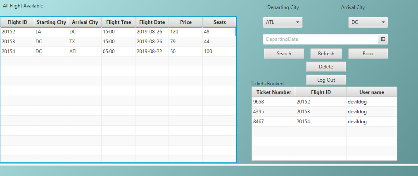Select flight 20153 in flights table
418x176 pixels.
(x=119, y=42)
